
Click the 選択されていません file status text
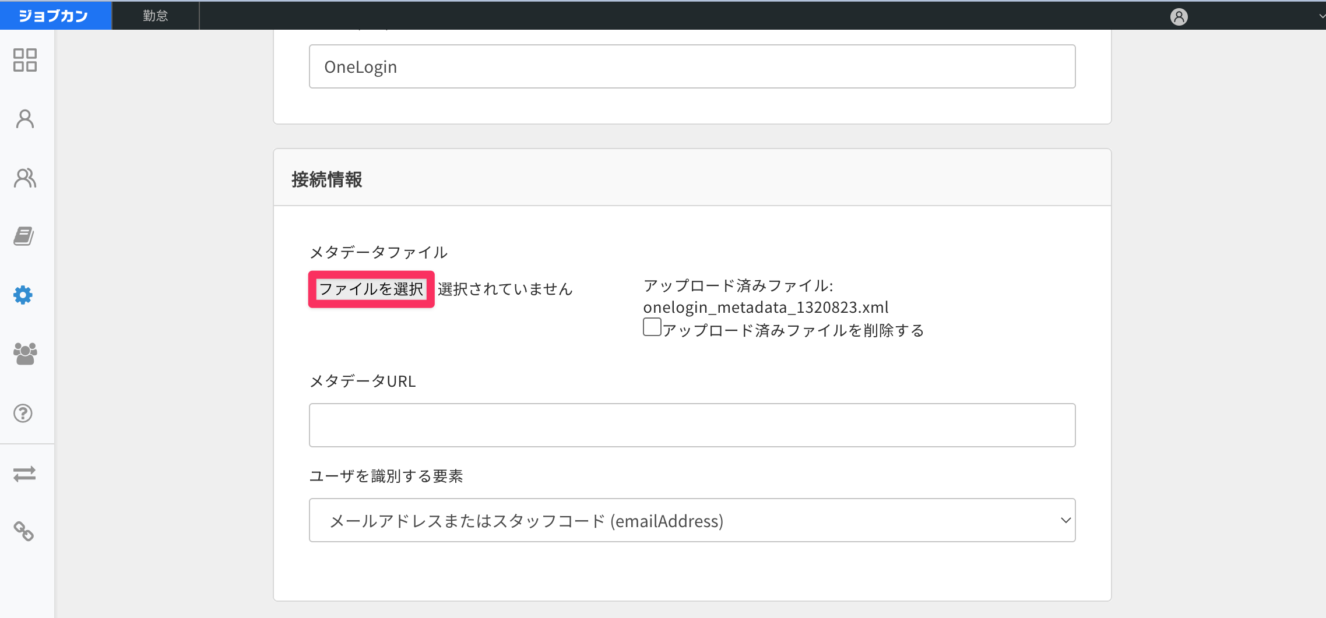pyautogui.click(x=505, y=289)
